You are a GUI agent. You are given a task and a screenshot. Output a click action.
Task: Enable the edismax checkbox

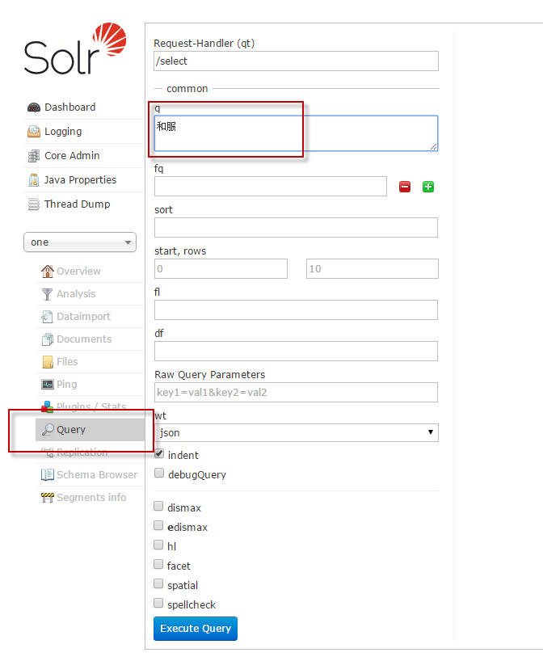[158, 525]
